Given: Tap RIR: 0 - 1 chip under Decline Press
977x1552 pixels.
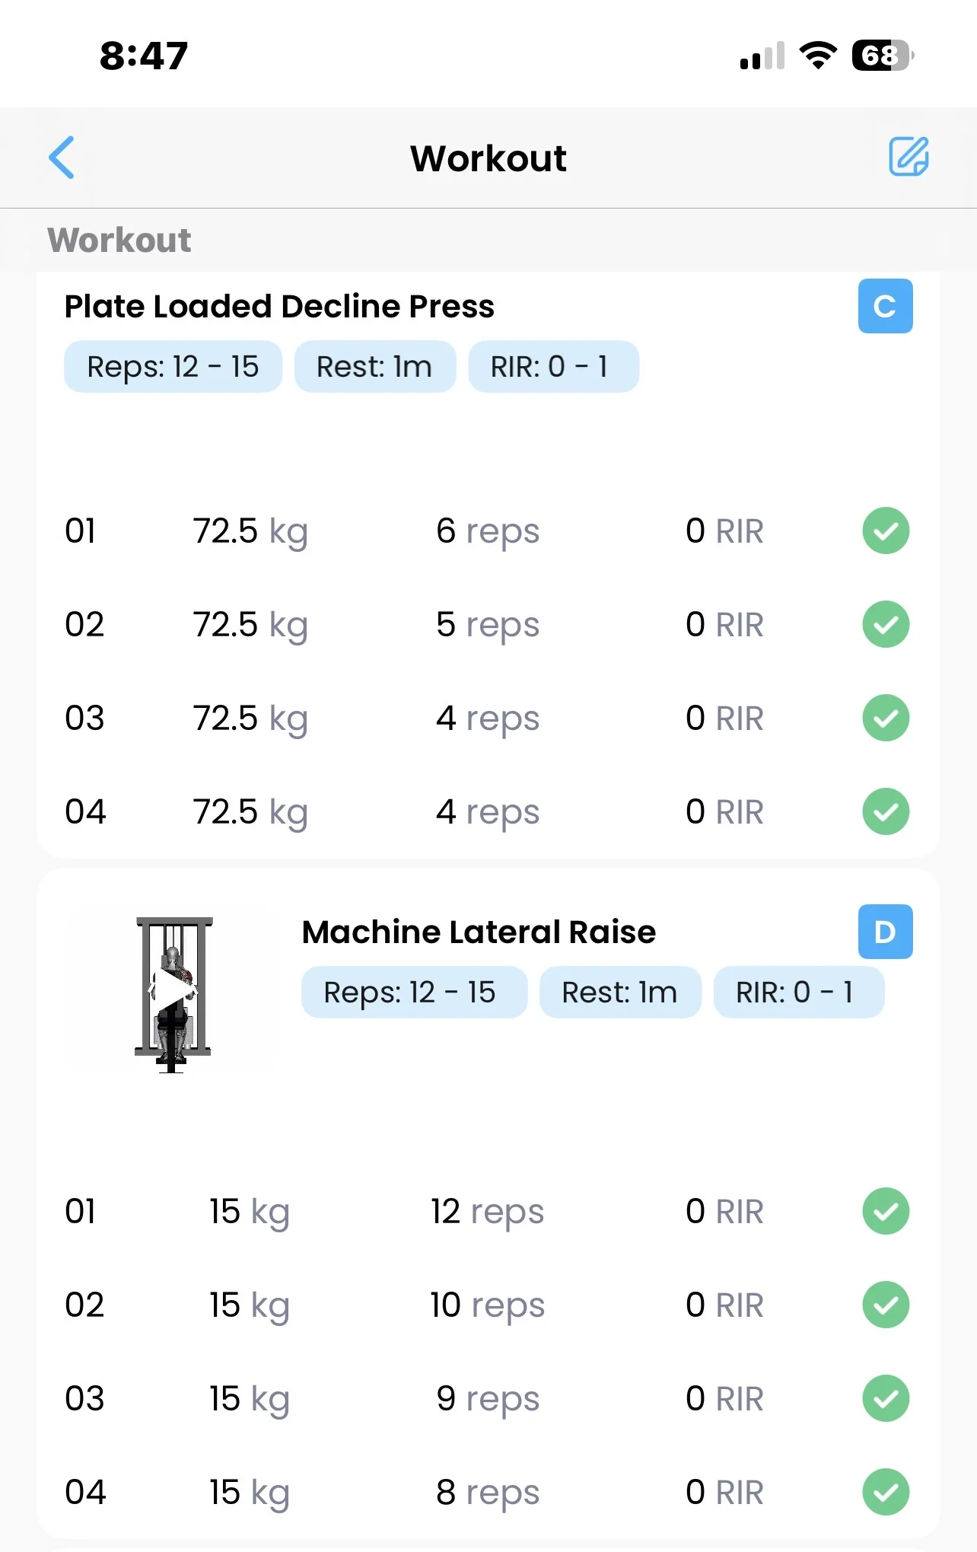Looking at the screenshot, I should click(x=552, y=367).
